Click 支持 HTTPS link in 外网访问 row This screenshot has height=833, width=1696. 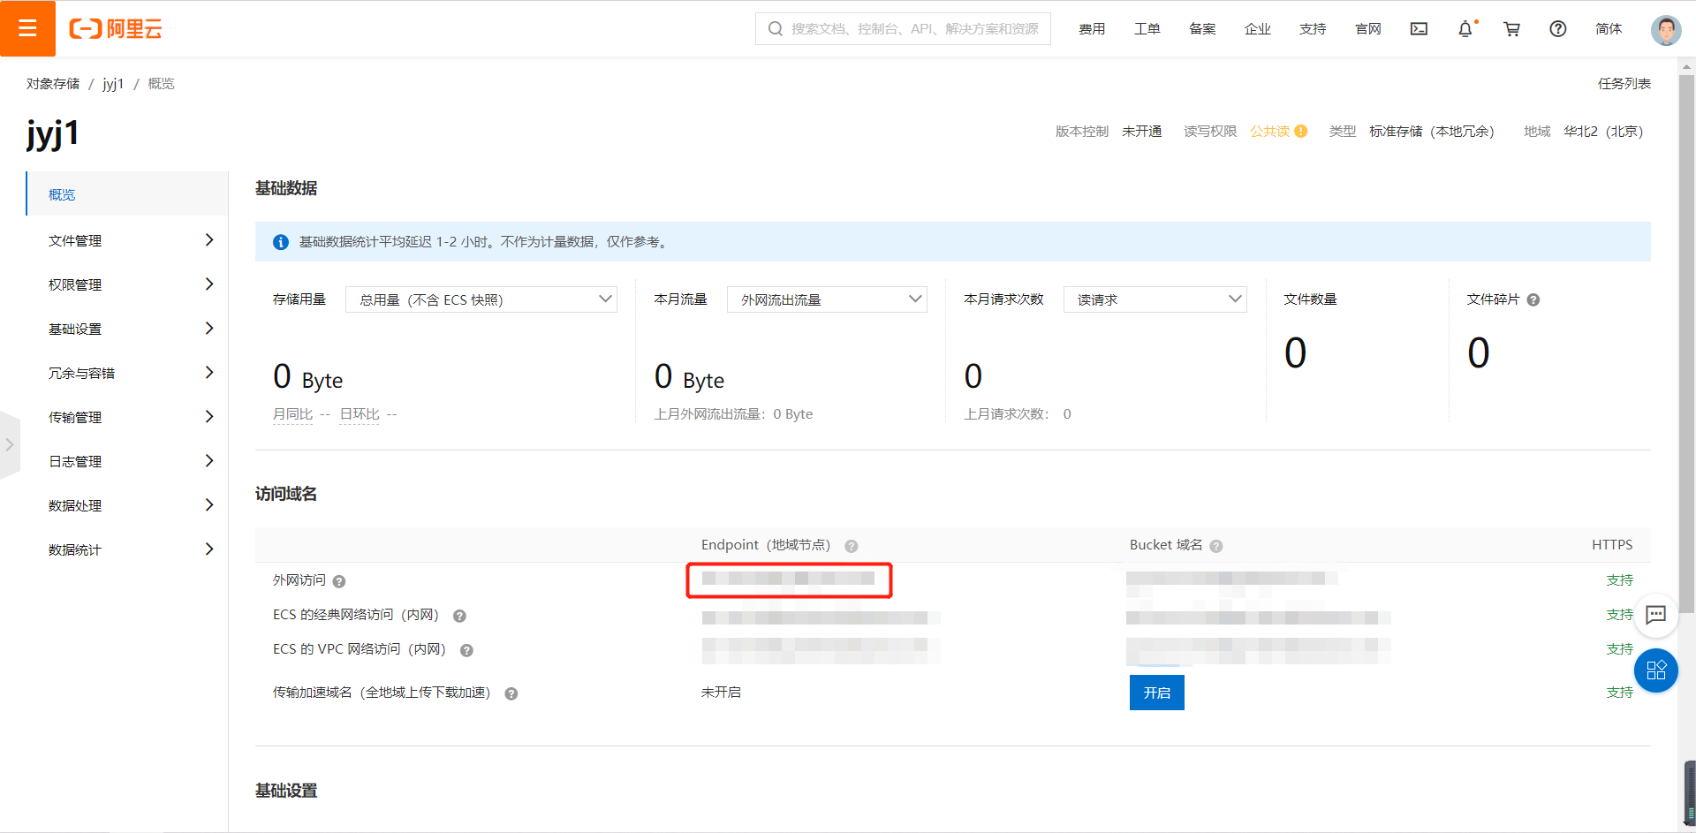pos(1620,580)
